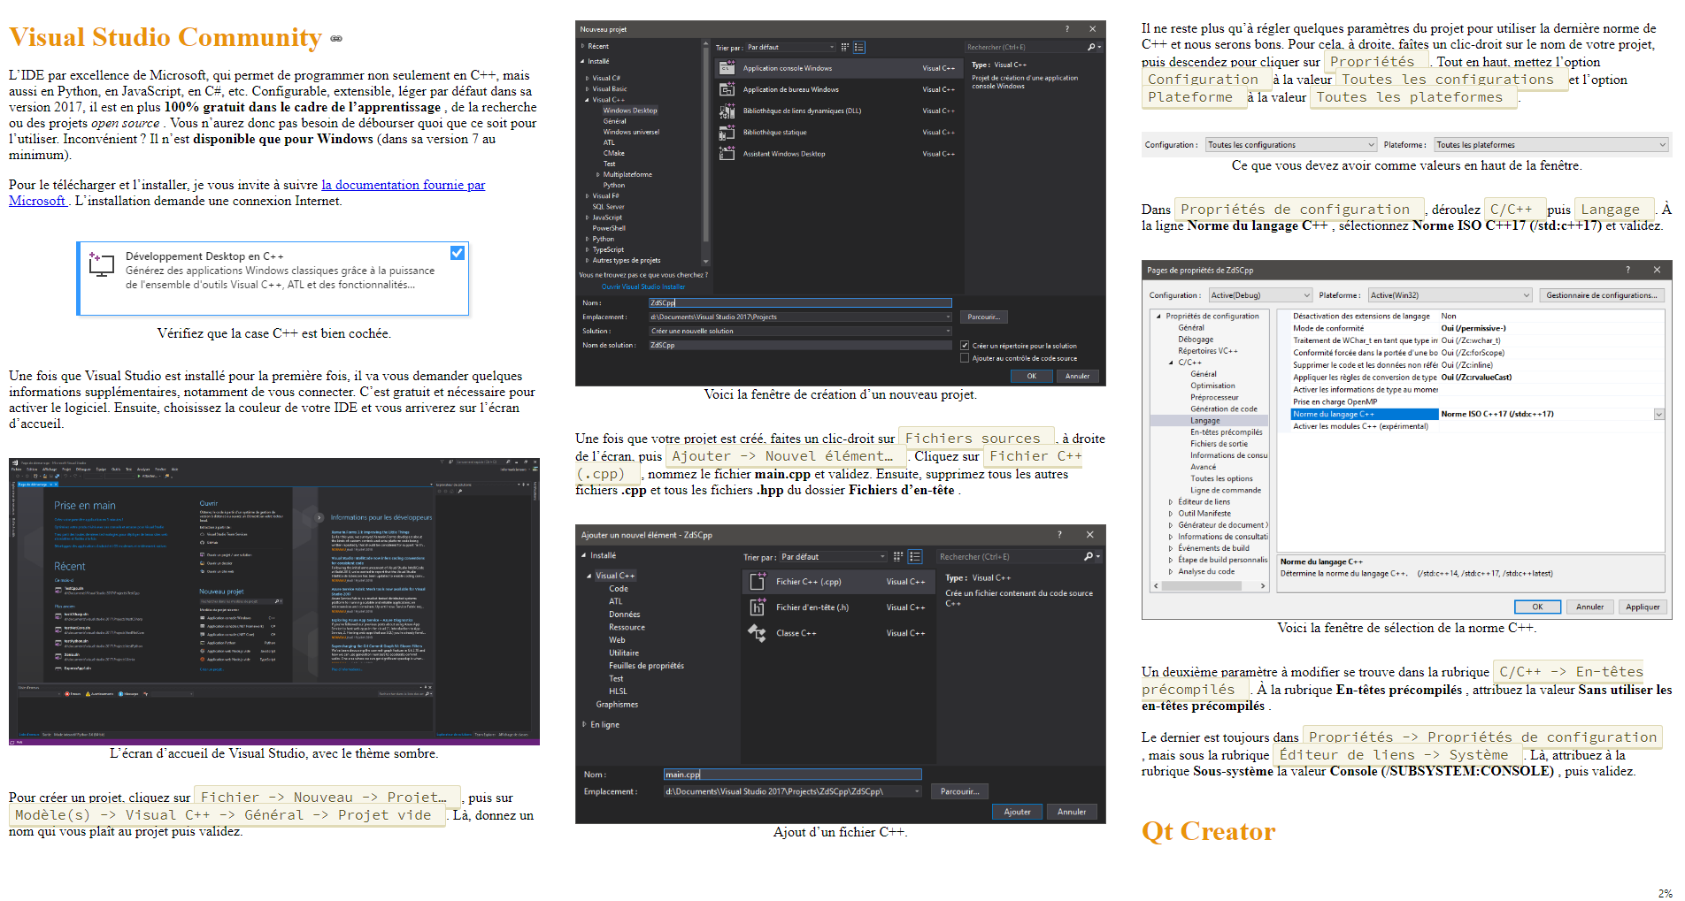Open the Toutes les configurations dropdown

pos(1291,145)
